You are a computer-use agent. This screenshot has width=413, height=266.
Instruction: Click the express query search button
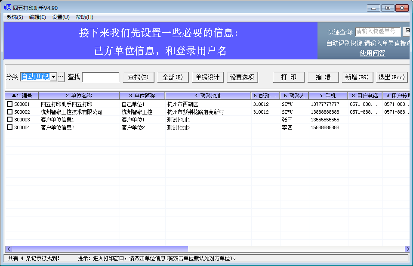[x=406, y=31]
